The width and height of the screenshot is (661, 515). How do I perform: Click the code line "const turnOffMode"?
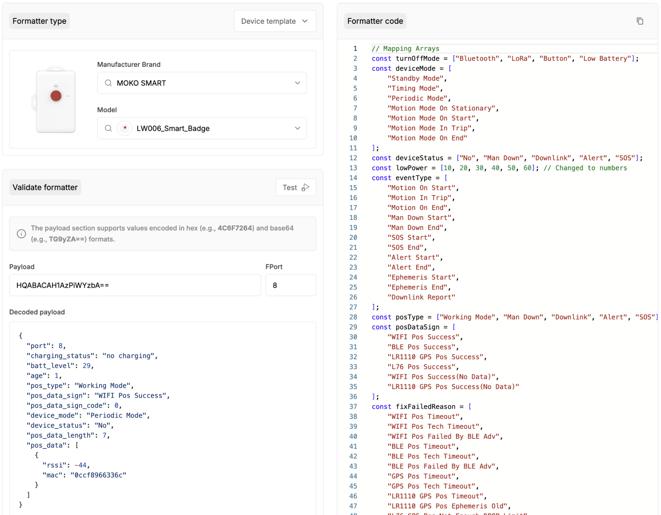[505, 58]
